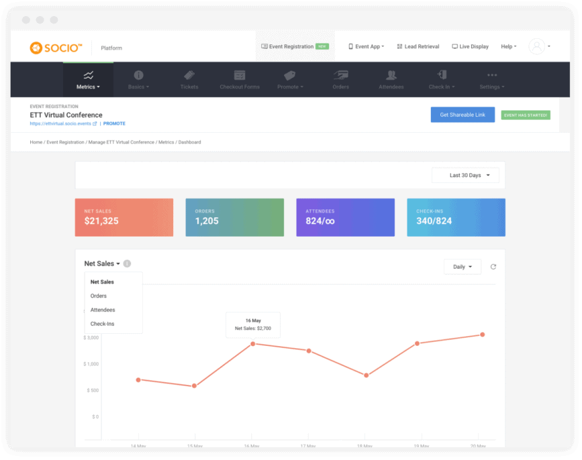
Task: Click the Socio logo
Action: (x=56, y=48)
